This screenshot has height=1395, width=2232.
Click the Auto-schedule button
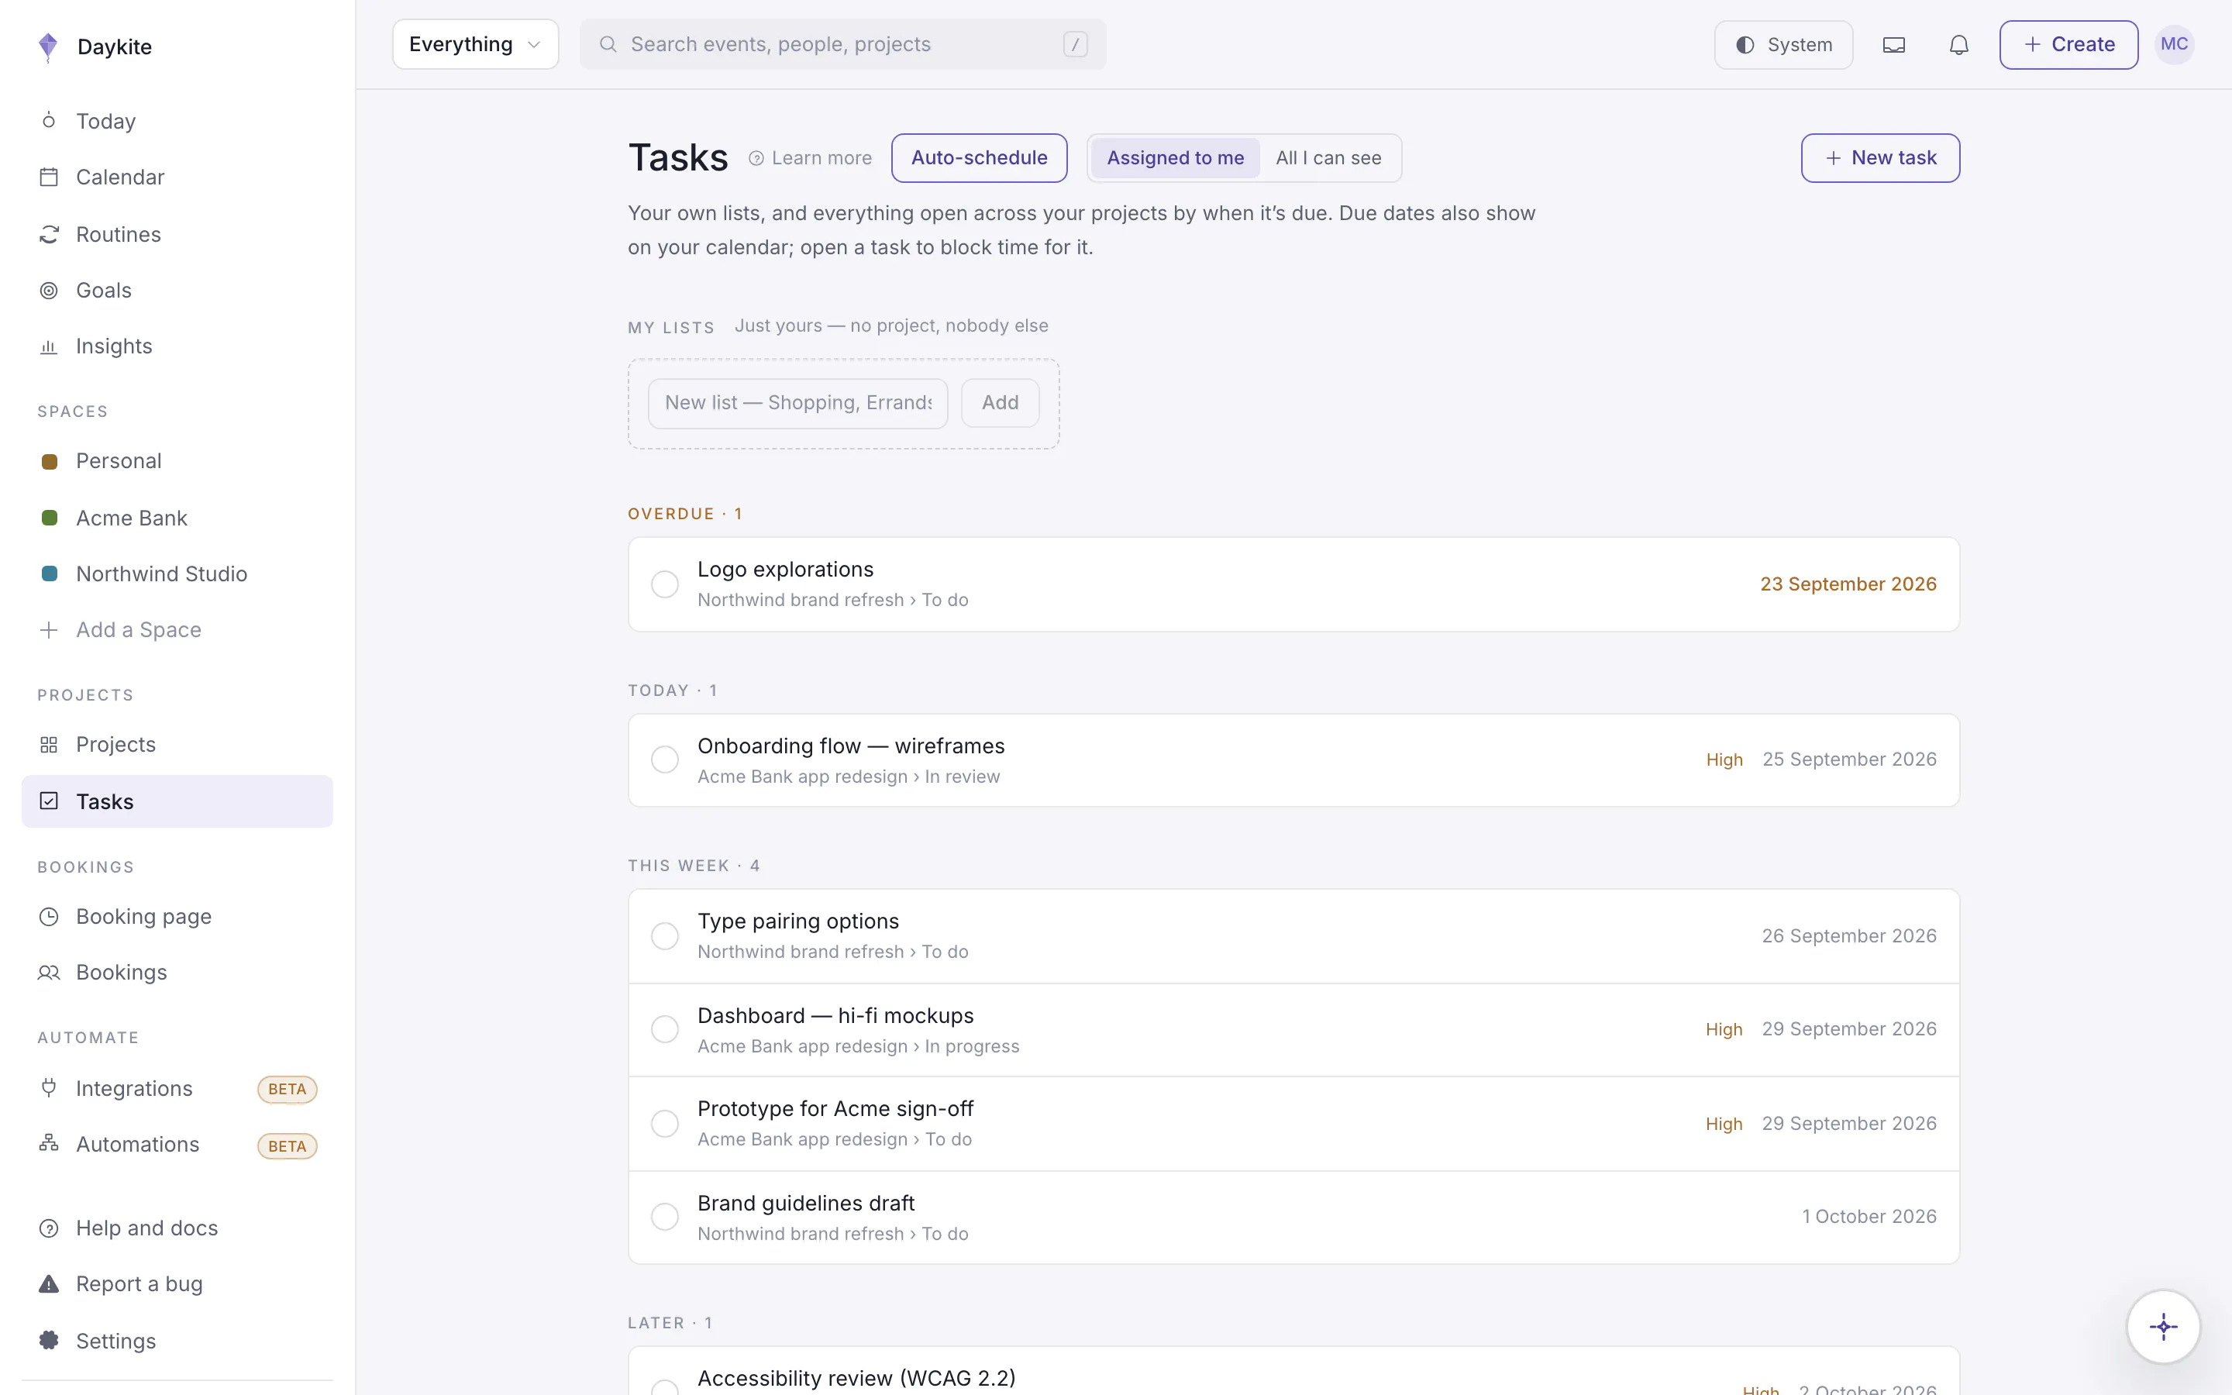pos(979,158)
